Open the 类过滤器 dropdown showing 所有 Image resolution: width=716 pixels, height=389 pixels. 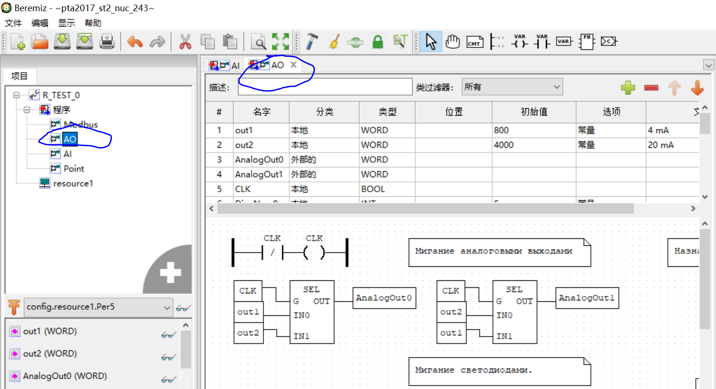512,86
